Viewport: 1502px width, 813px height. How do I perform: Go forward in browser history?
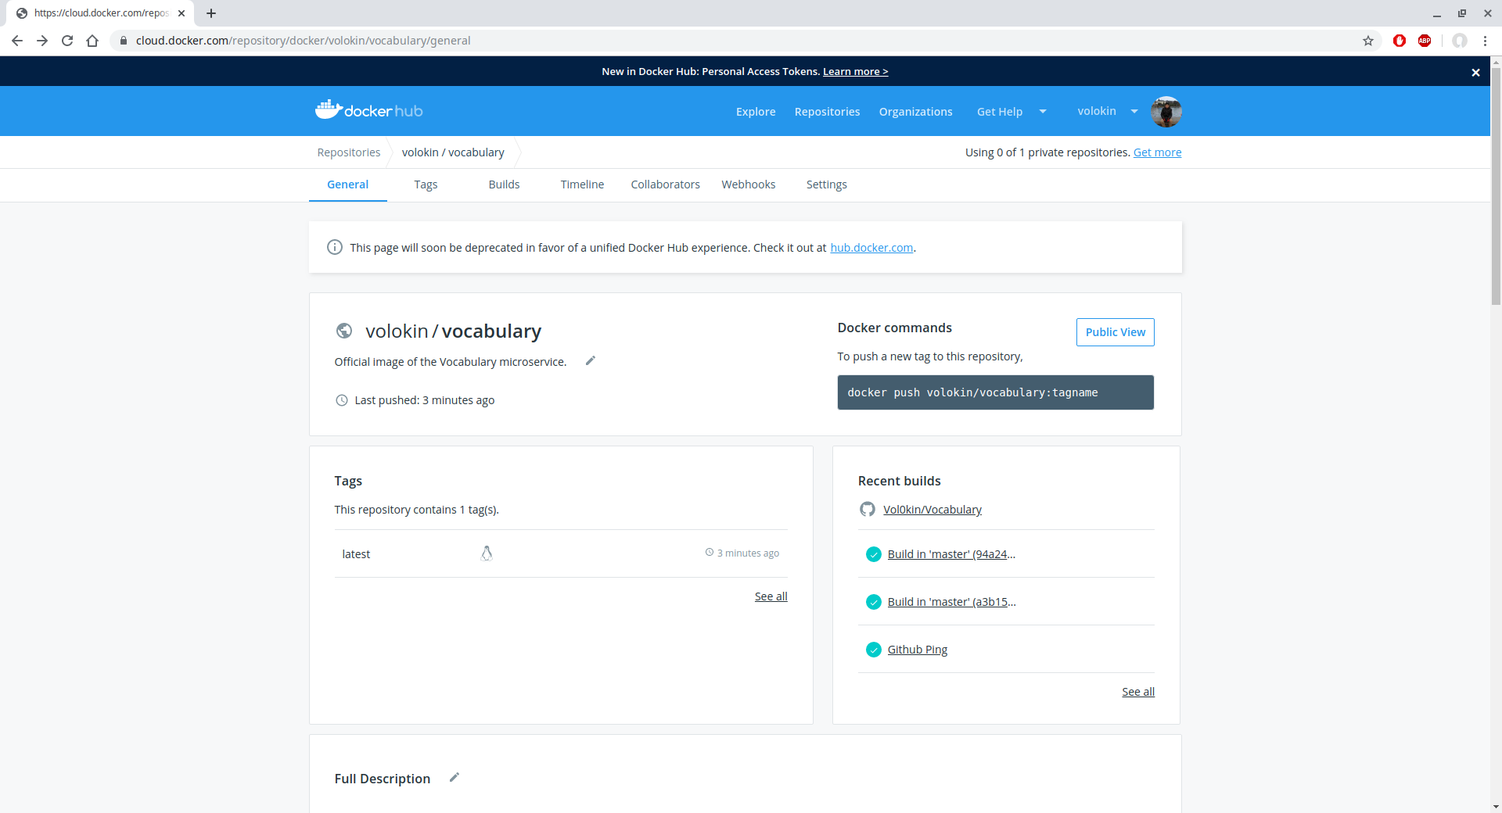[x=42, y=41]
